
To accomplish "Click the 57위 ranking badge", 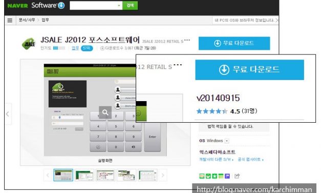I will 87,48.
